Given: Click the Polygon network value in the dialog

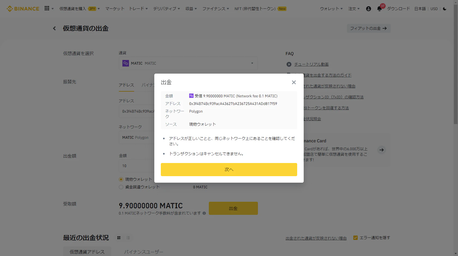Looking at the screenshot, I should [196, 111].
